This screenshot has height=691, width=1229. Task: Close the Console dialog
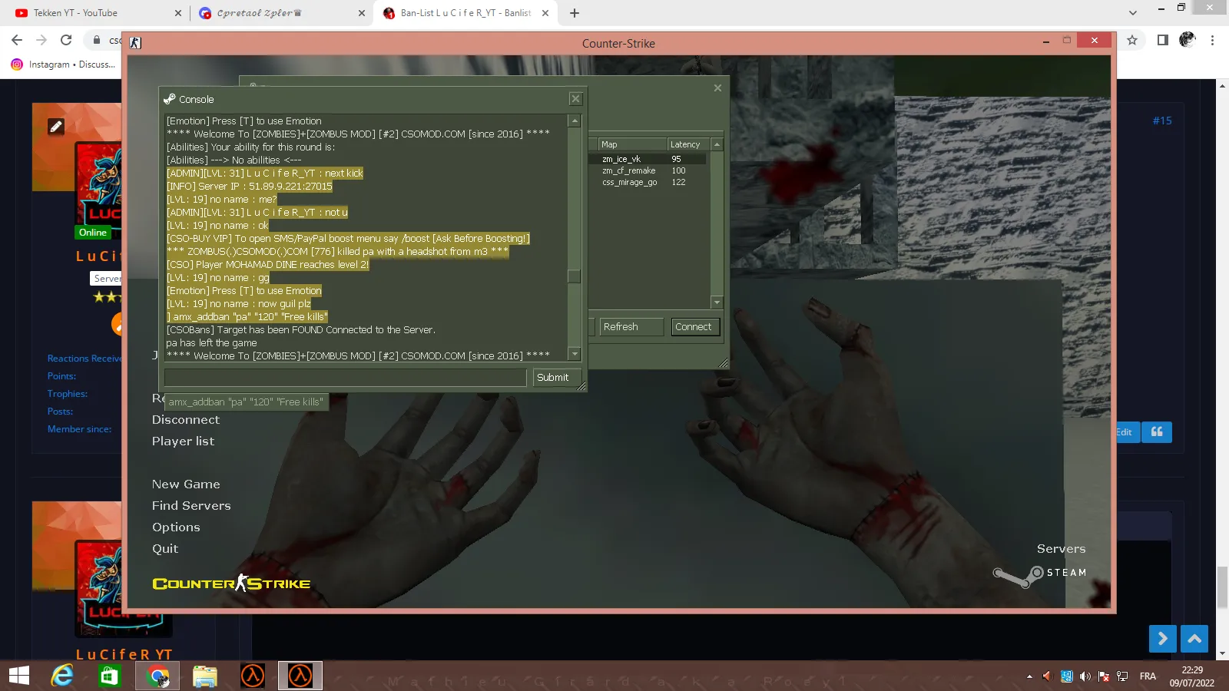[x=575, y=99]
